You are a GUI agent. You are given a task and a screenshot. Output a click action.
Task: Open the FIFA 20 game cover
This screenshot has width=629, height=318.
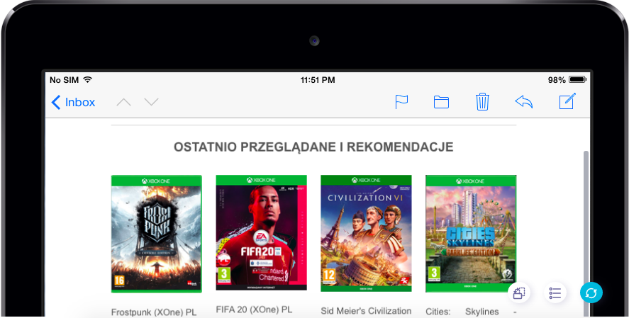[x=261, y=232]
